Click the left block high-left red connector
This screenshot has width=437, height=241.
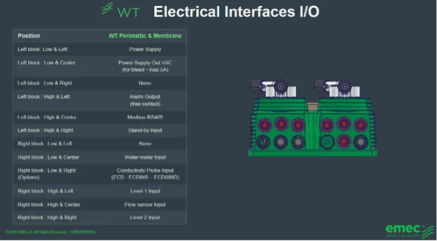coord(264,125)
